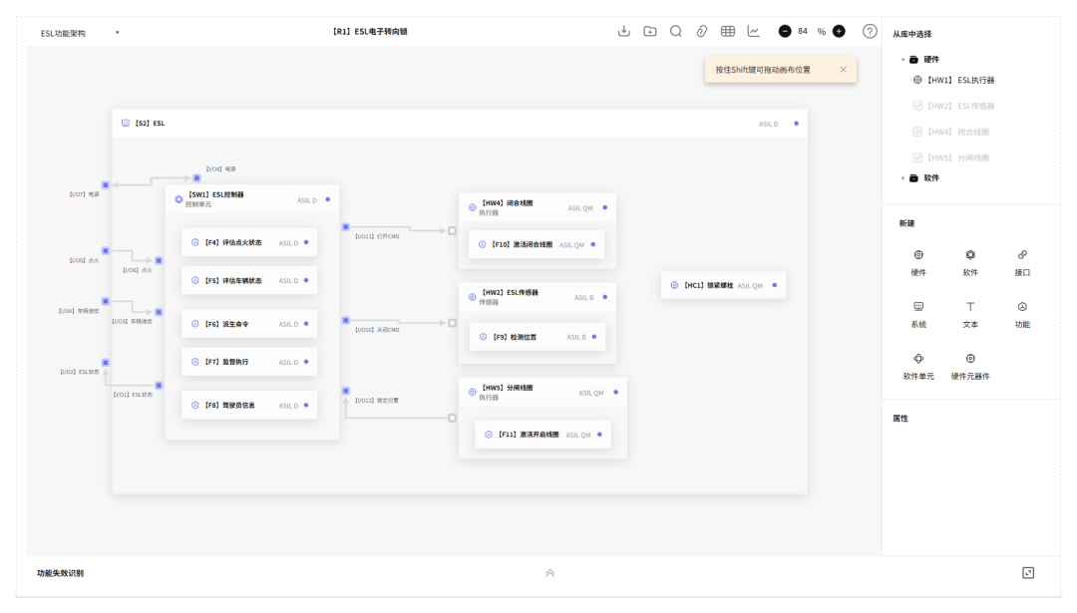Collapse the 硬件 library folder
The width and height of the screenshot is (1077, 613).
(902, 60)
